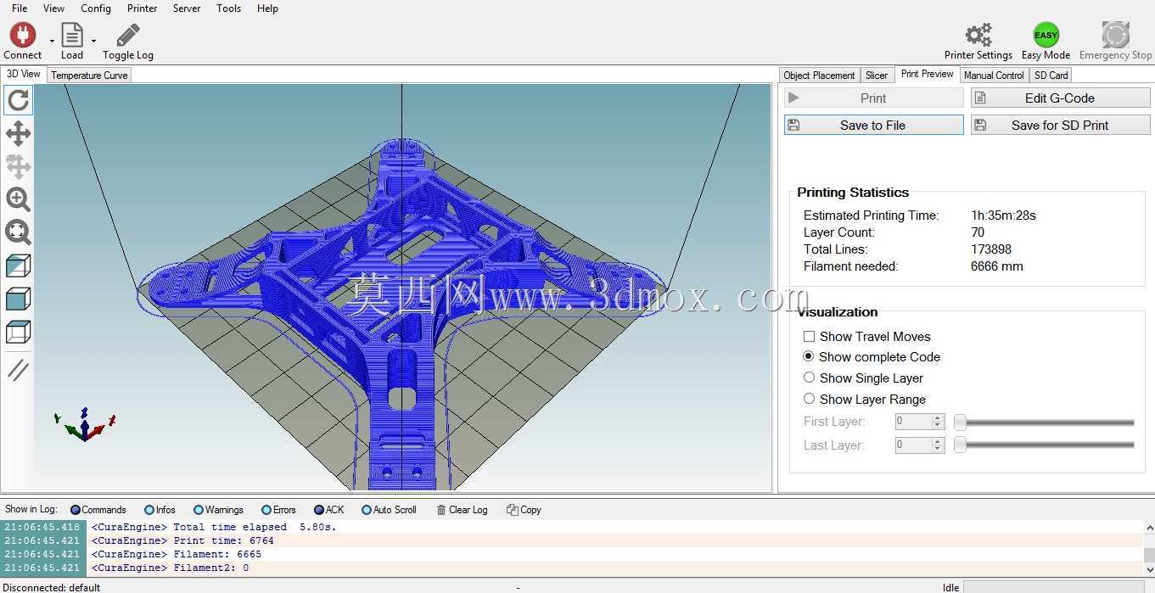
Task: Open the View menu
Action: pos(53,8)
